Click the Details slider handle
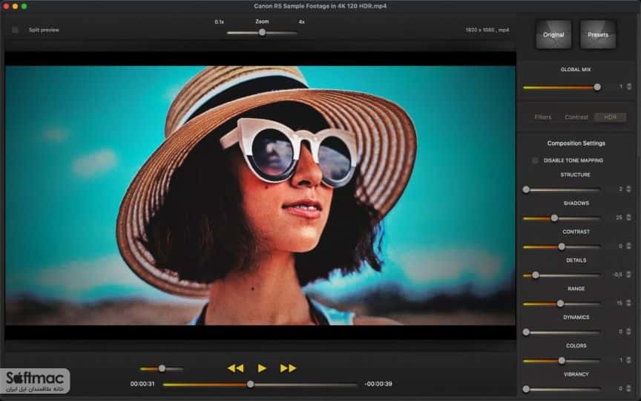641x401 pixels. tap(536, 275)
